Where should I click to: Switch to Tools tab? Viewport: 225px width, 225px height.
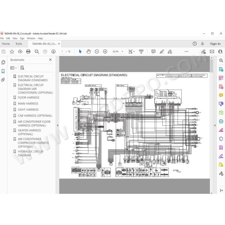(19, 44)
